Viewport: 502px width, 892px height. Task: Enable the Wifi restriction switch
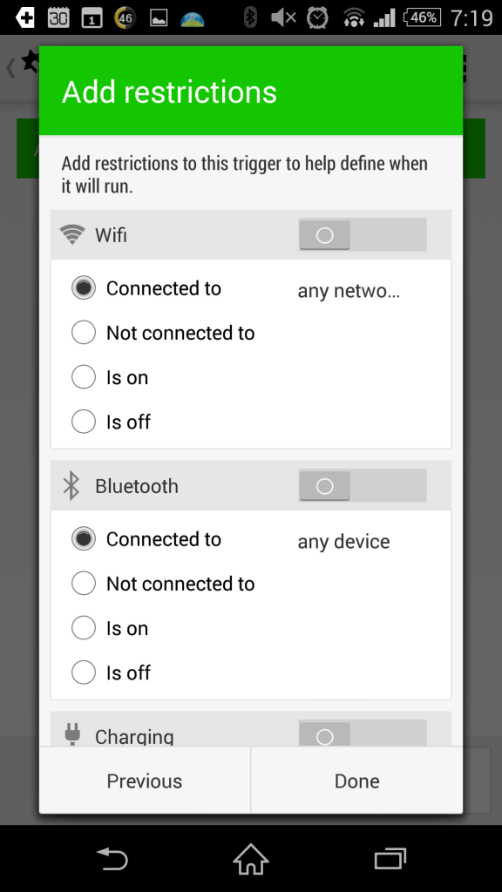(363, 234)
